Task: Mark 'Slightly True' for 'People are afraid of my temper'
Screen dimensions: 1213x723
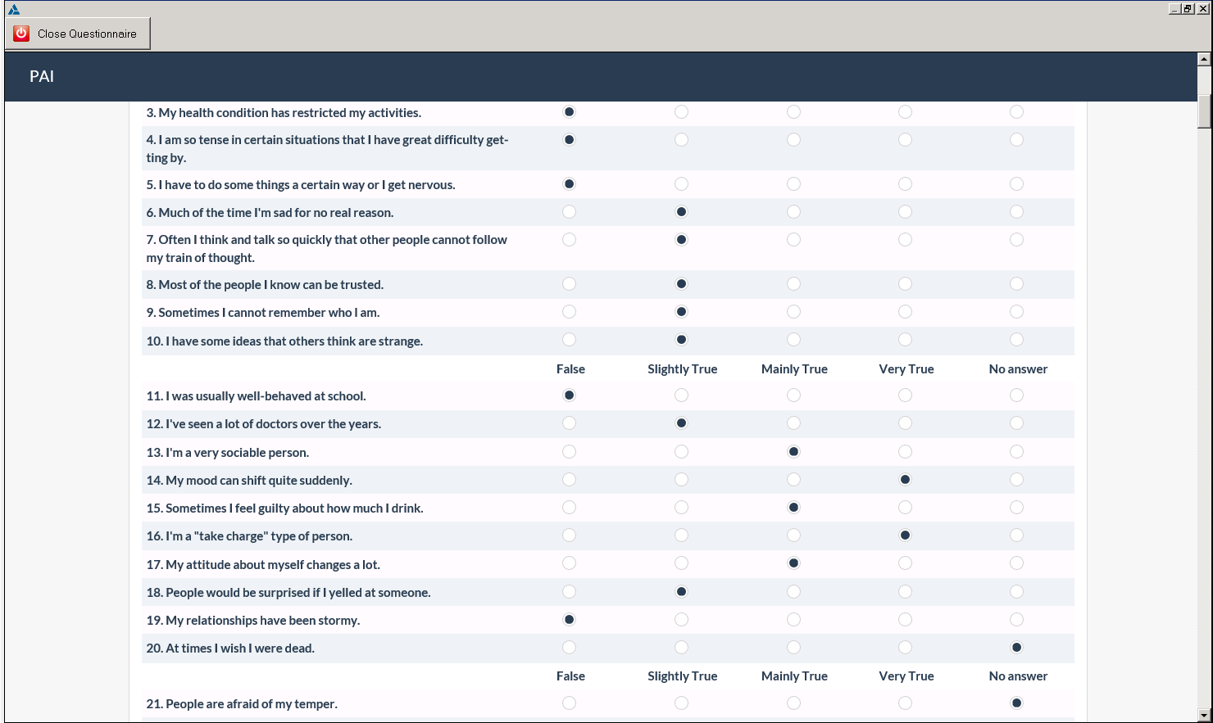Action: (681, 703)
